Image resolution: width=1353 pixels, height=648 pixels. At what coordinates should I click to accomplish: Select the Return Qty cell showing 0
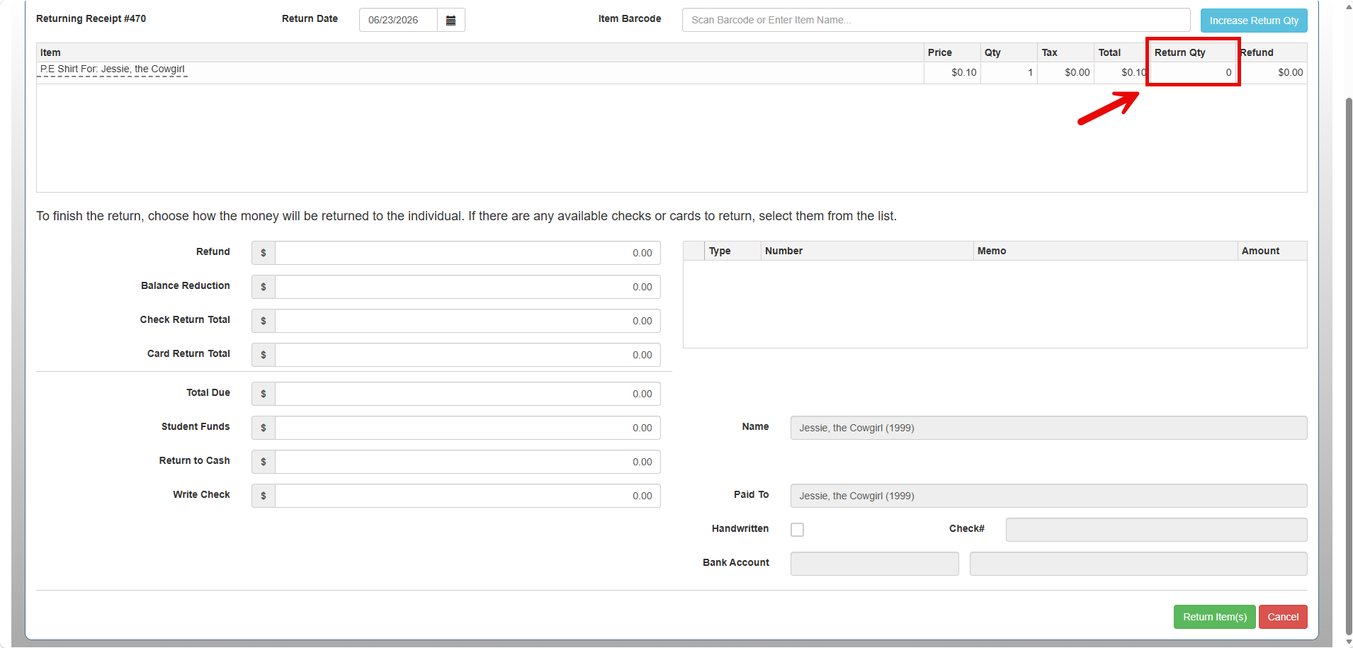[1193, 72]
